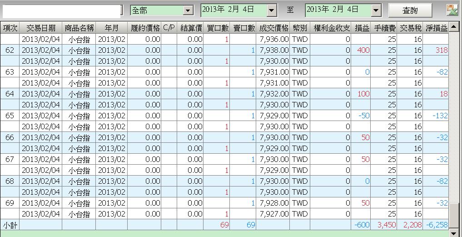
Task: Select row number 69
Action: [10, 203]
